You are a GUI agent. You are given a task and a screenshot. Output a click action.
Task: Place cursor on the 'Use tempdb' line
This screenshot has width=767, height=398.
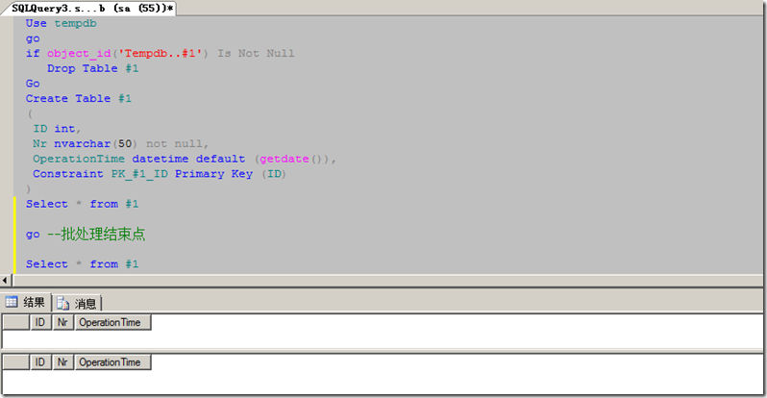pyautogui.click(x=61, y=22)
